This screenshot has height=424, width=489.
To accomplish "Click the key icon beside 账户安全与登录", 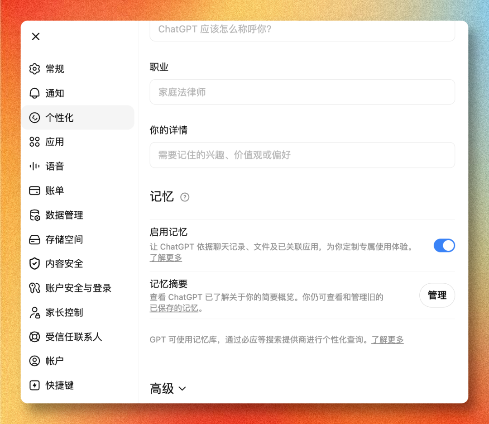I will coord(34,288).
